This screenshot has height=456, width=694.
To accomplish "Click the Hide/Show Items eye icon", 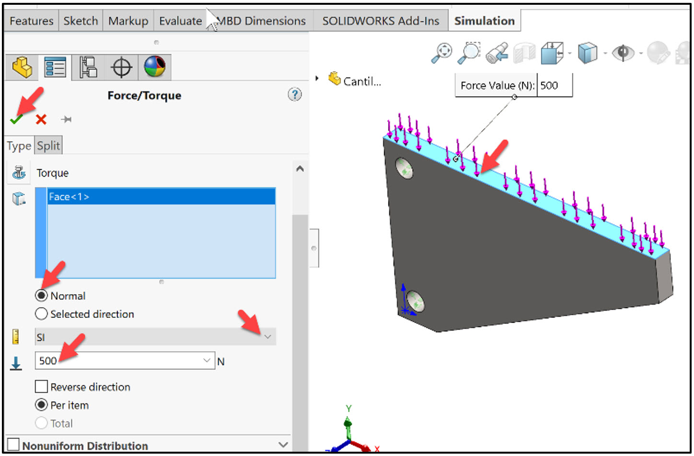I will [x=624, y=53].
